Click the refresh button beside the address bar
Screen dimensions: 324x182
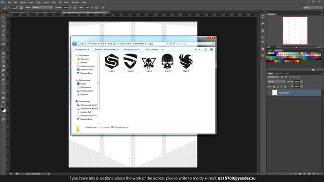point(171,44)
